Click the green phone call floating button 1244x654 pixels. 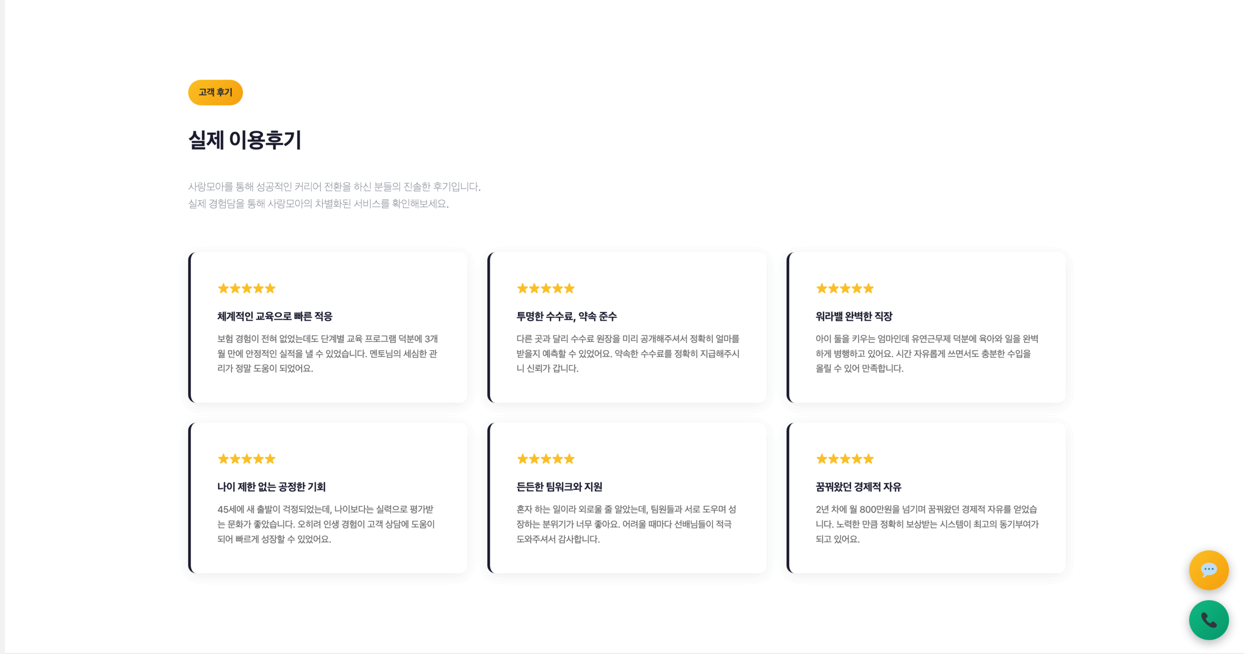click(x=1209, y=620)
